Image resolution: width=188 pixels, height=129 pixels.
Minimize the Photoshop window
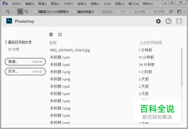click(x=165, y=2)
